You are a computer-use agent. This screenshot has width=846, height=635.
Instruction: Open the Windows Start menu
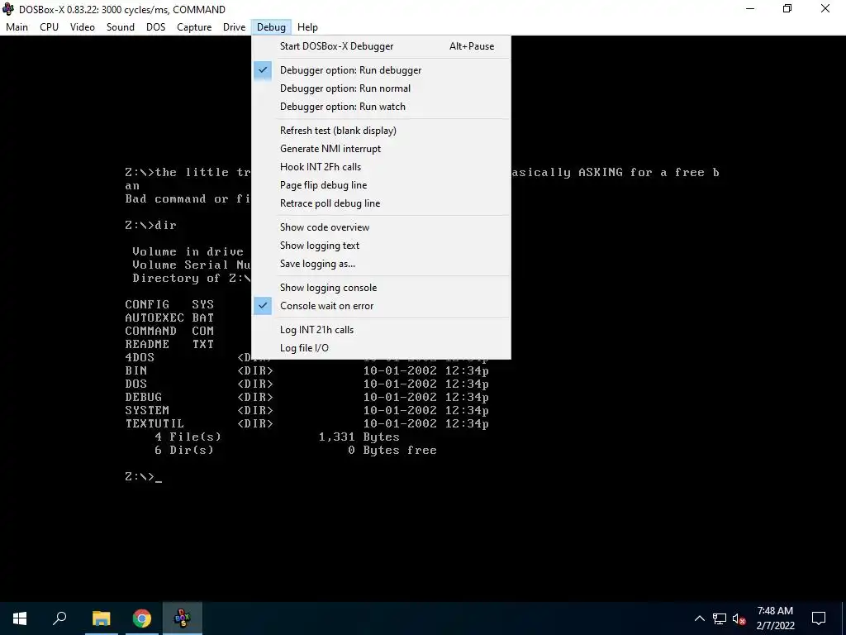point(20,618)
